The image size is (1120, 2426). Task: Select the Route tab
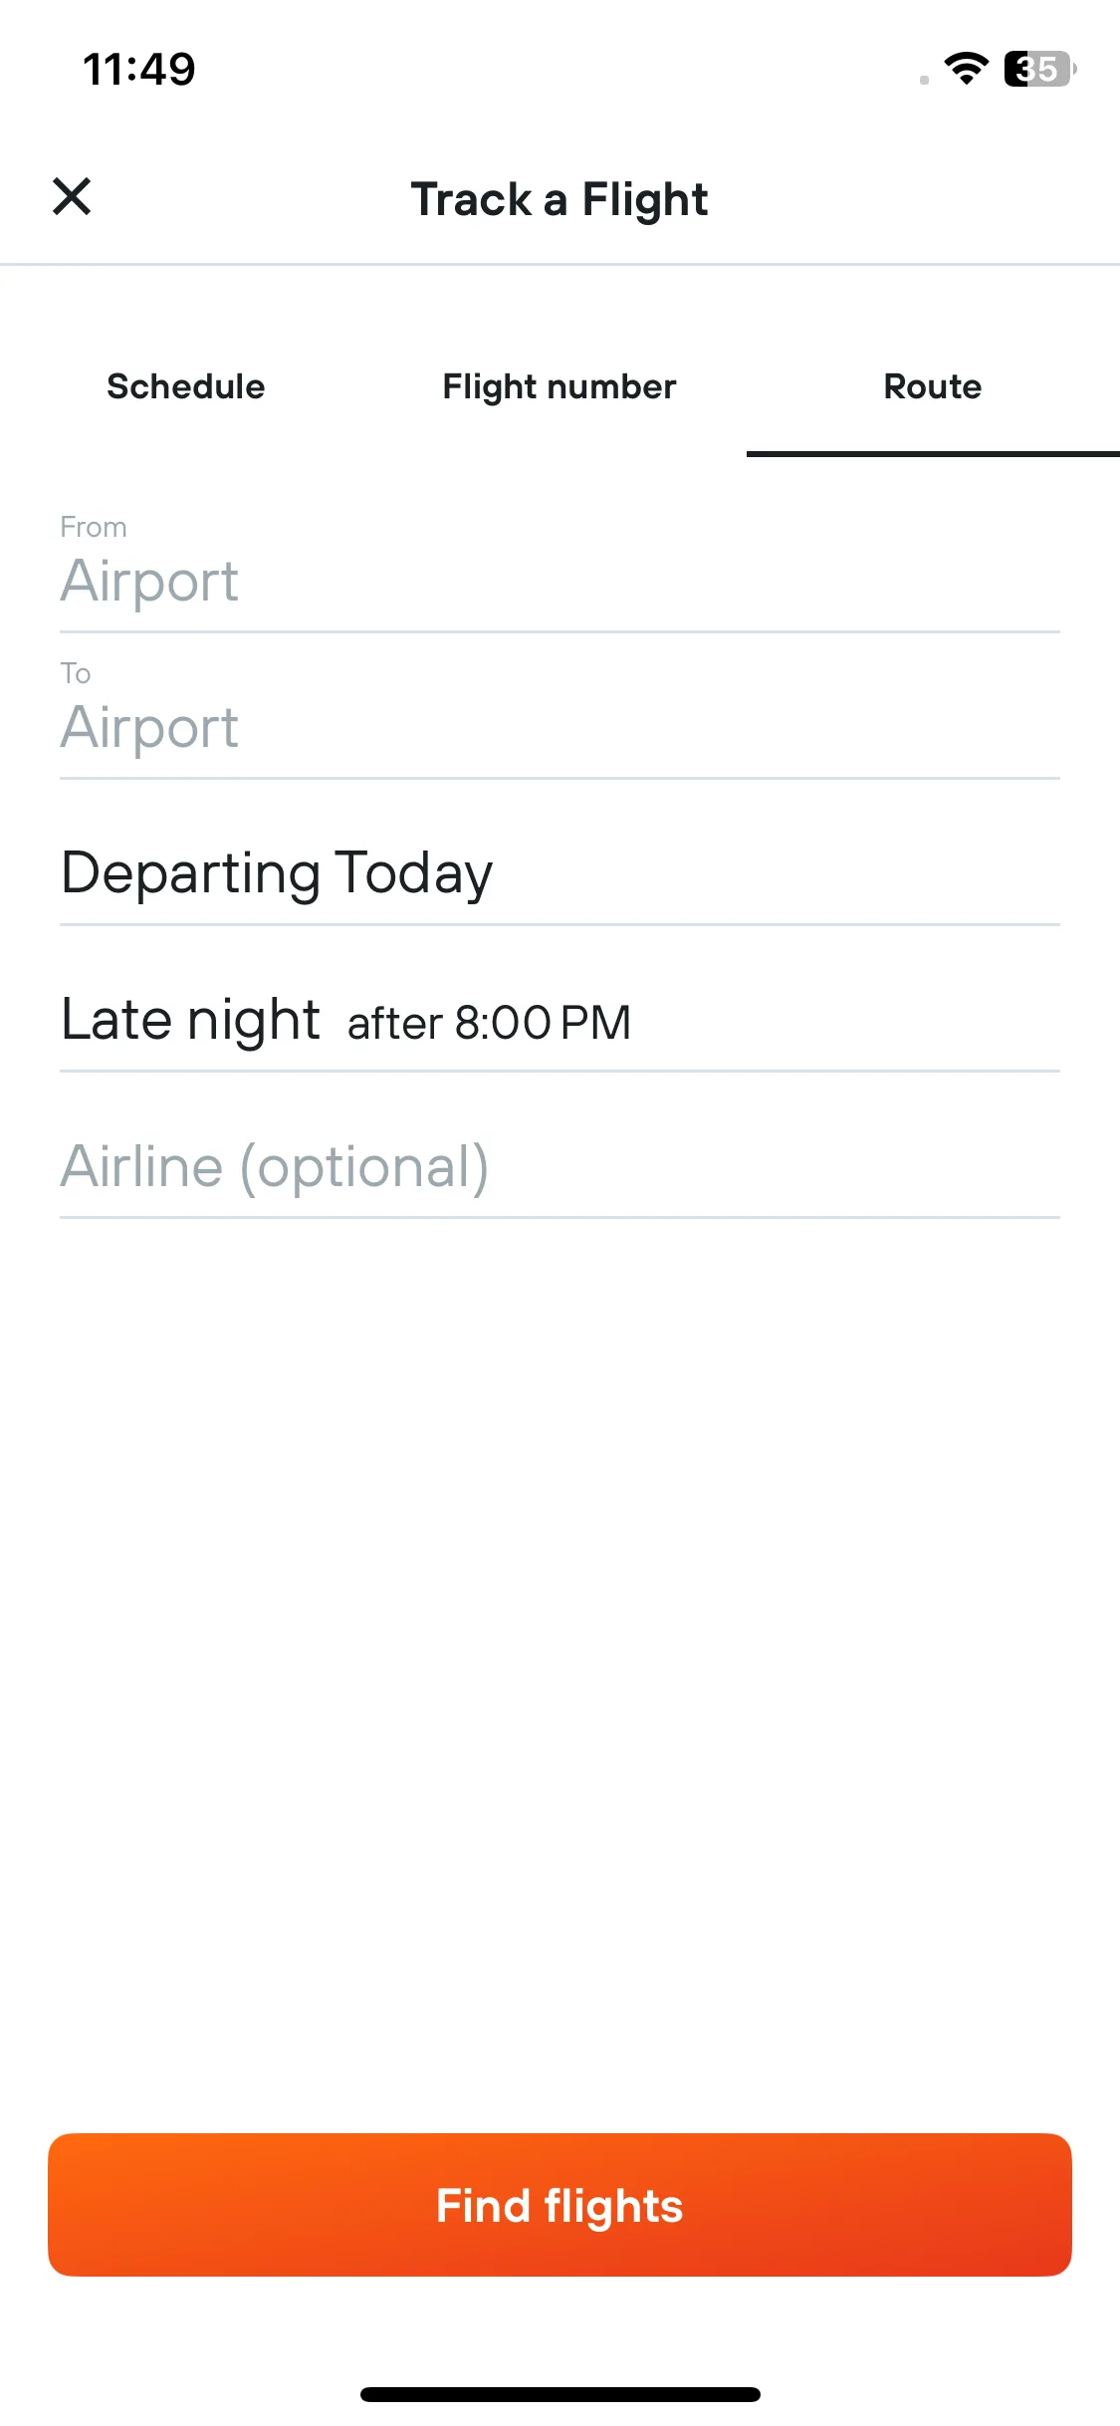click(933, 386)
